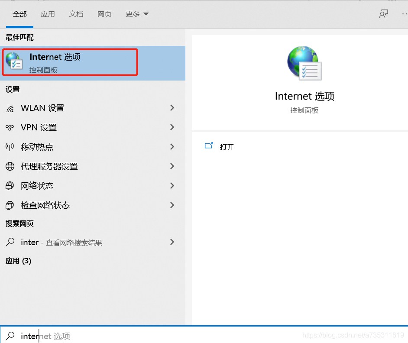408x343 pixels.
Task: Select the 代理服务器设置 result
Action: pos(93,166)
